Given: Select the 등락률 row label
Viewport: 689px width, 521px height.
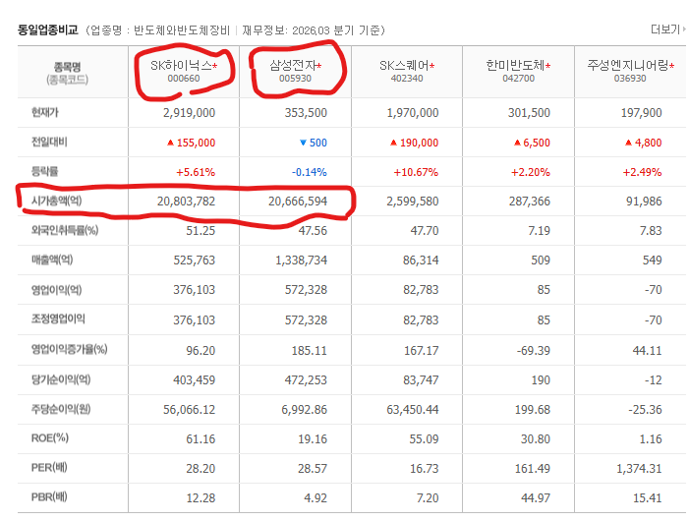Looking at the screenshot, I should pos(44,171).
